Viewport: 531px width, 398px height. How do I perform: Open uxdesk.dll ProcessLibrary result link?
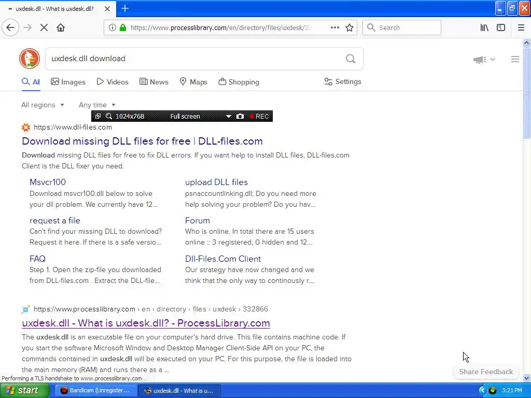tap(146, 323)
